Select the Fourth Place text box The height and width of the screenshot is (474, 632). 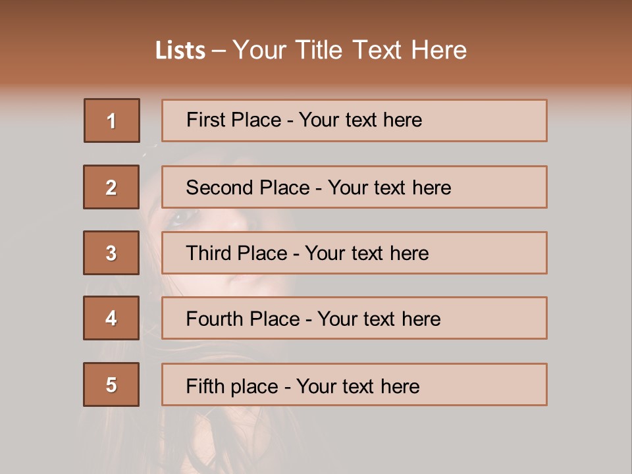click(x=354, y=319)
